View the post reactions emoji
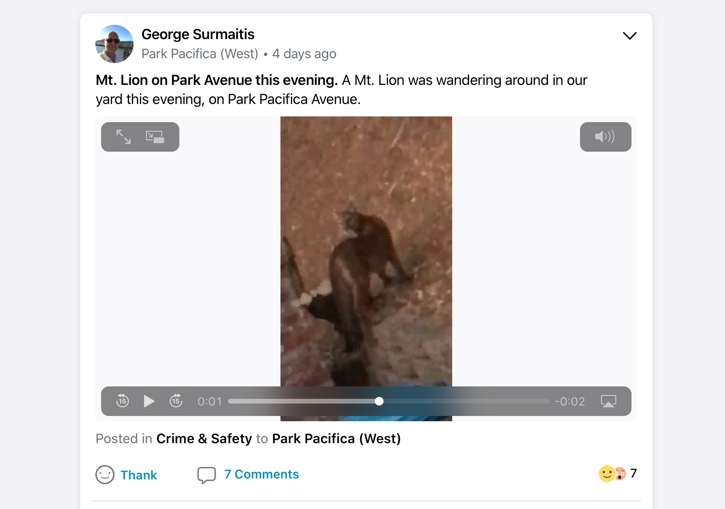The image size is (725, 509). click(x=612, y=474)
